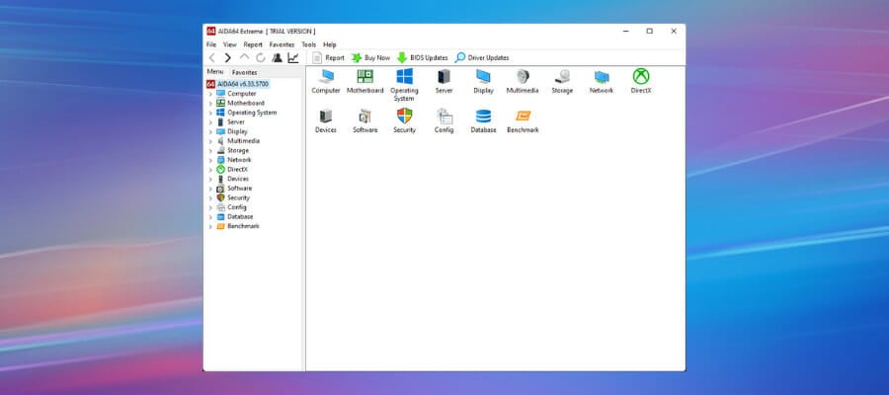Open the Storage drive icon
This screenshot has width=889, height=395.
(562, 77)
